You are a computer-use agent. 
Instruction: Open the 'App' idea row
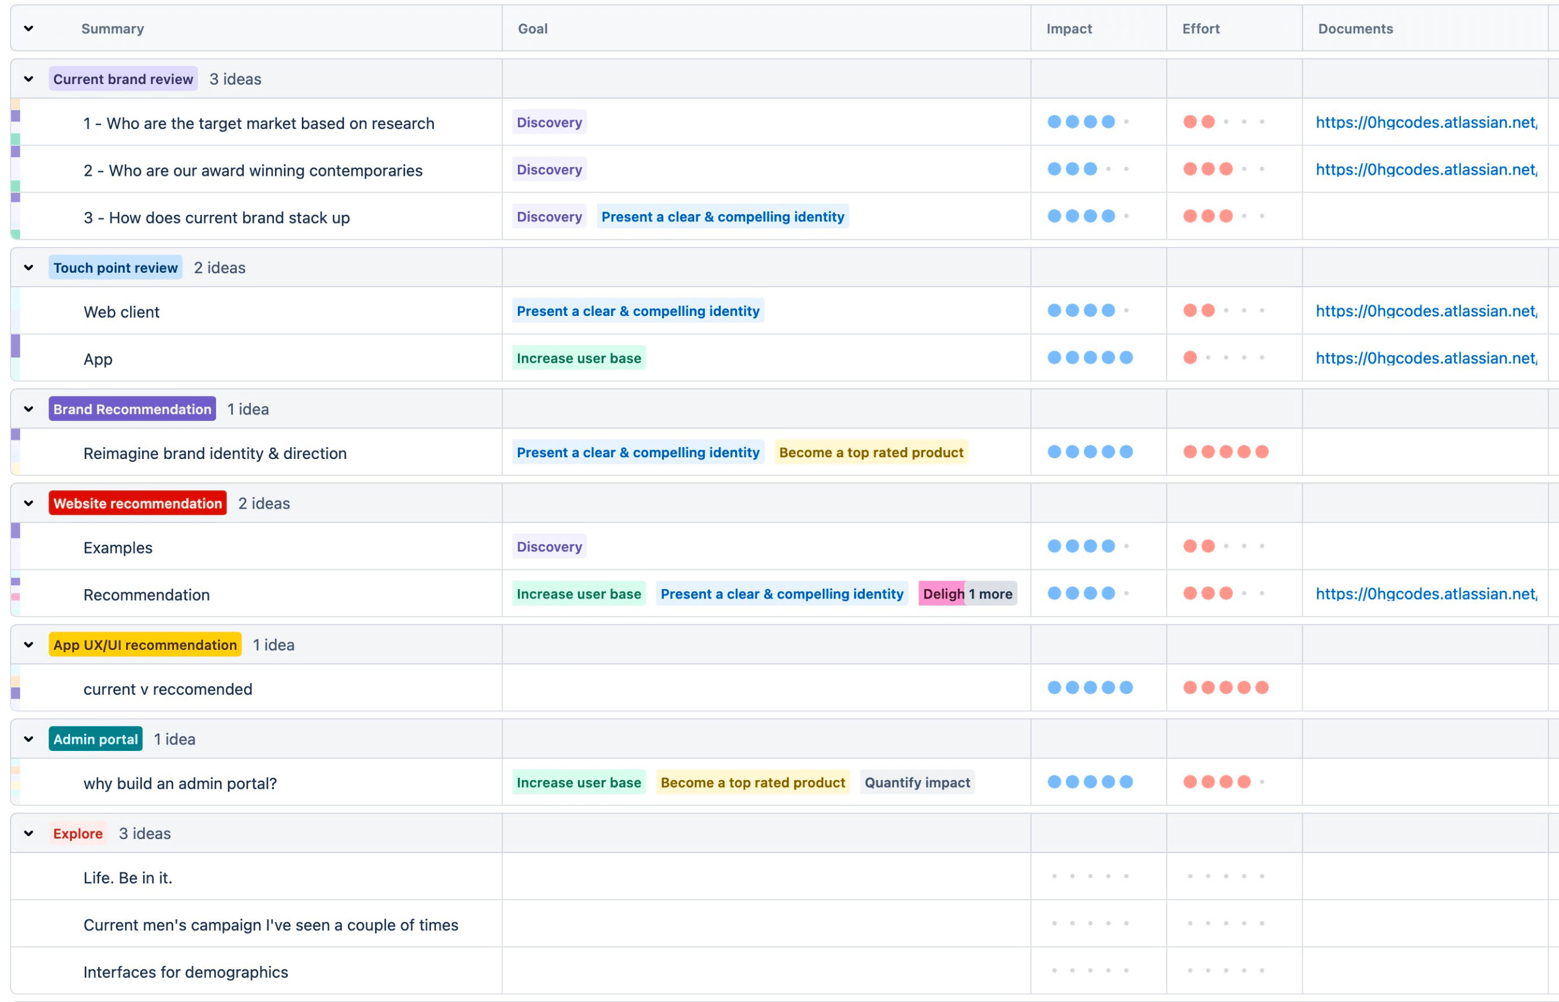[98, 359]
